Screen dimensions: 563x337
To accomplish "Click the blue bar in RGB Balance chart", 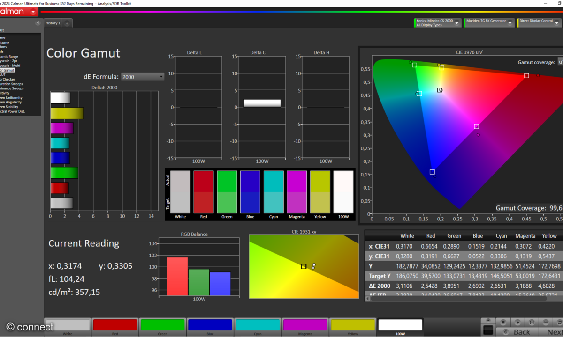I will tap(221, 284).
